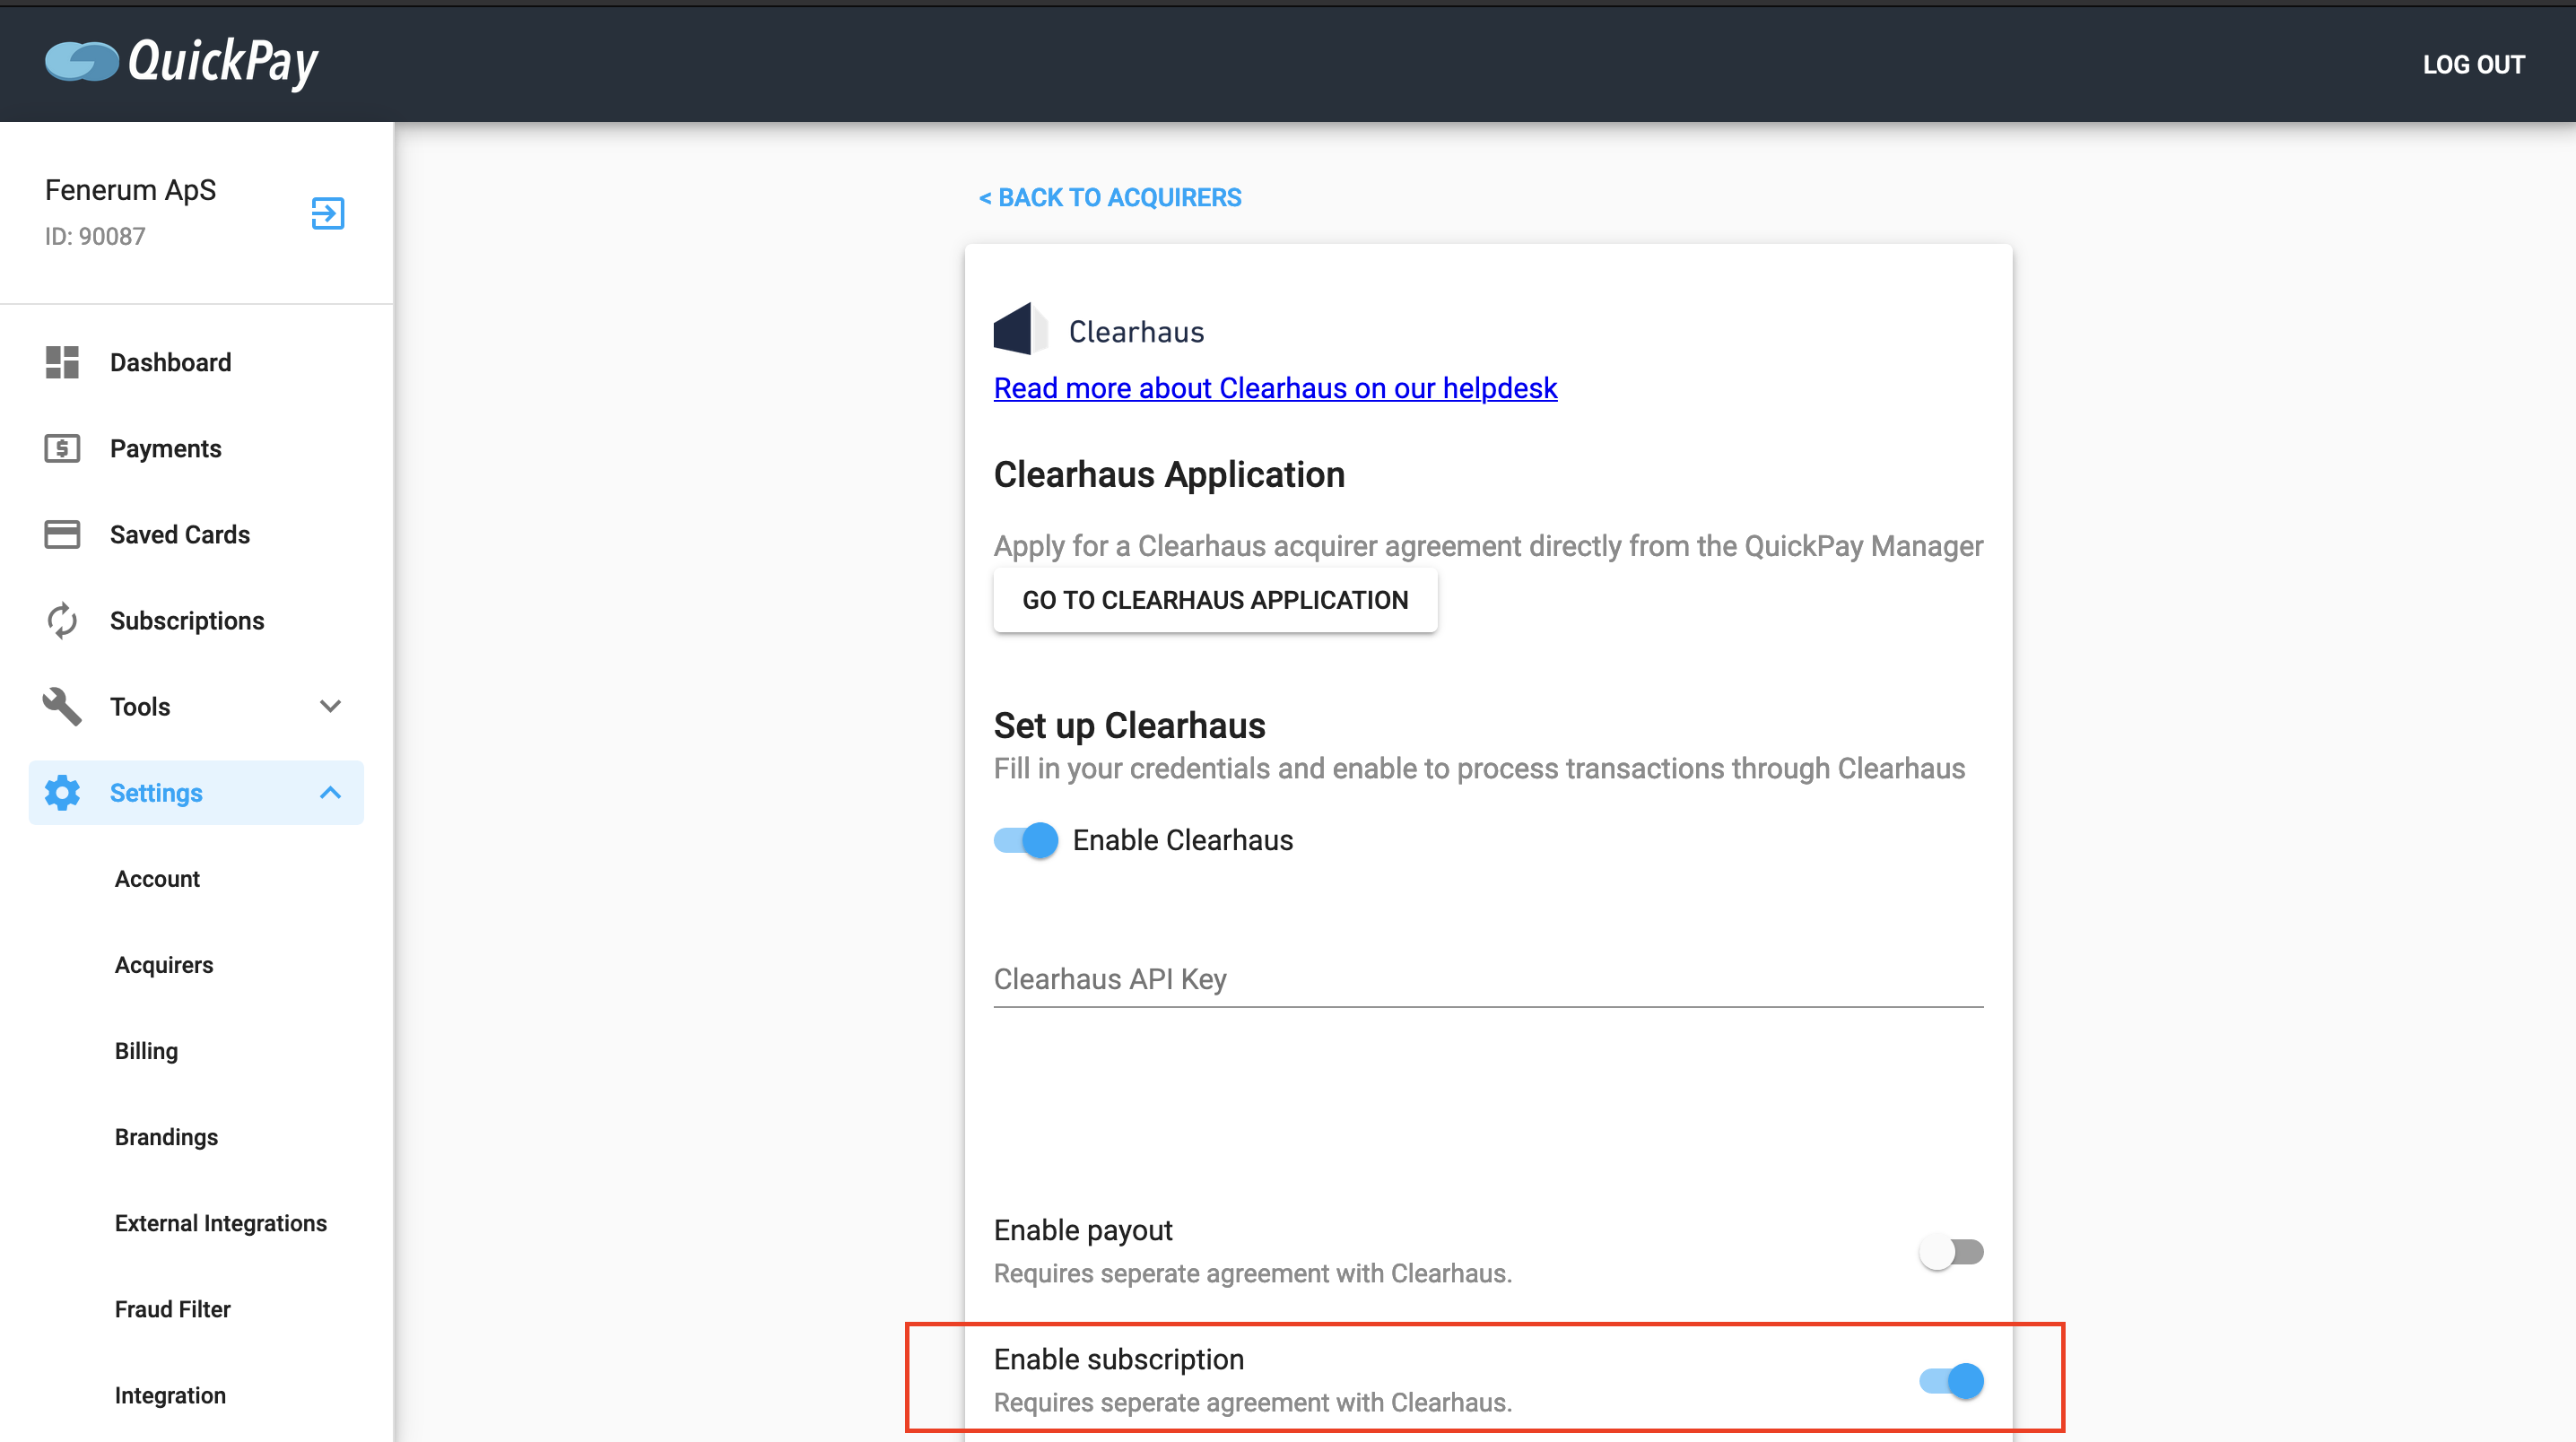
Task: Click the switch account arrow icon
Action: [327, 213]
